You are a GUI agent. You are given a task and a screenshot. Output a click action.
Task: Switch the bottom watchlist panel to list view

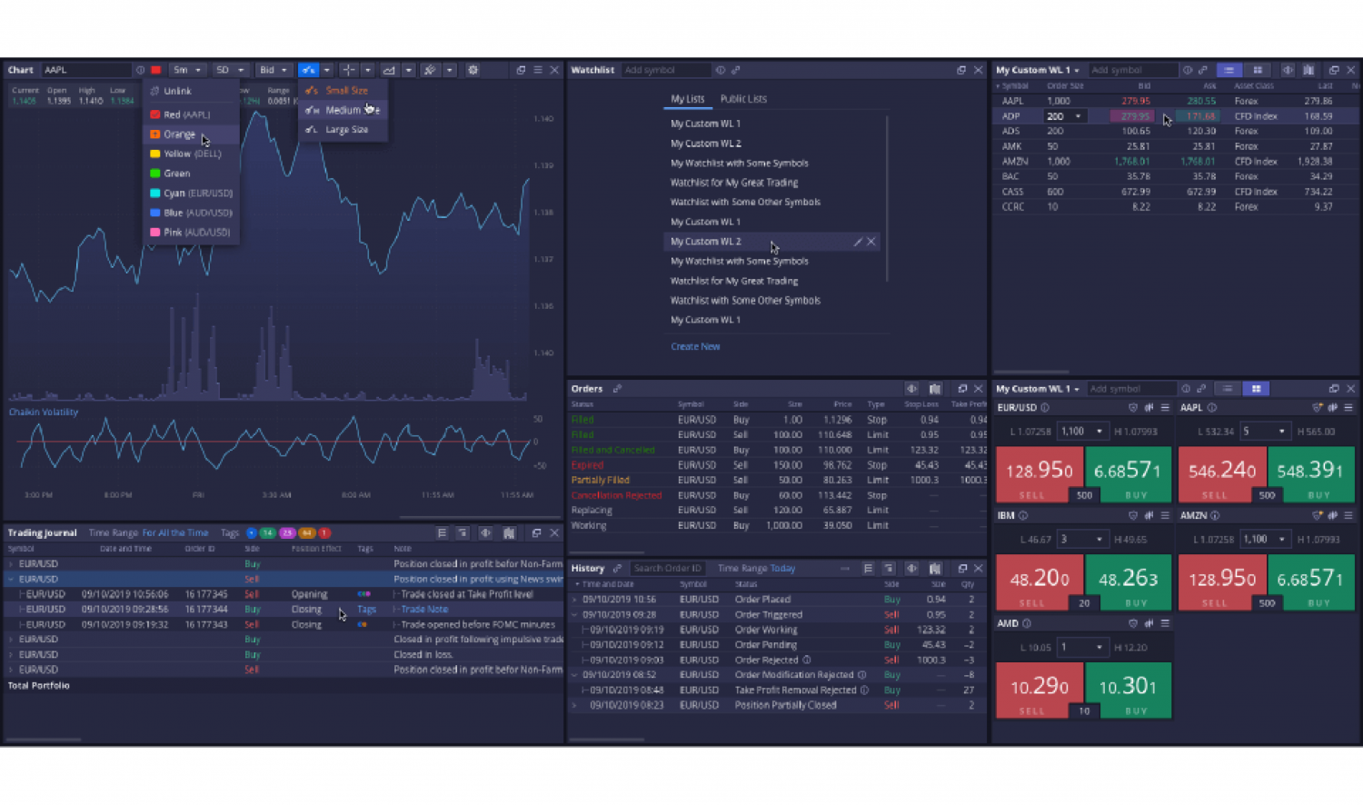[x=1229, y=388]
